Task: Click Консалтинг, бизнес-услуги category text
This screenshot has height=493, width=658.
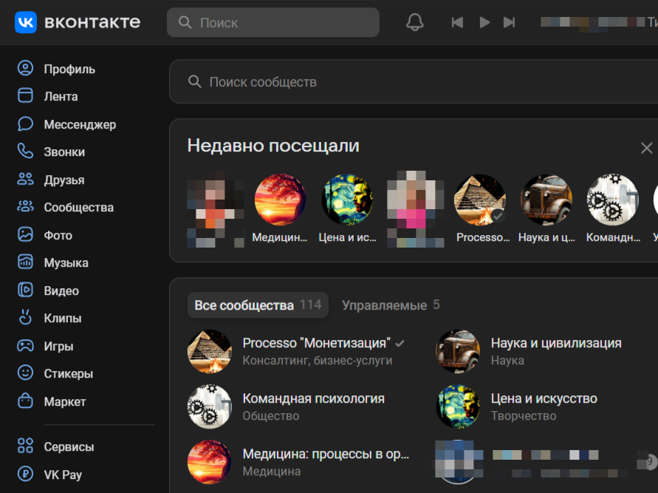Action: pyautogui.click(x=318, y=360)
